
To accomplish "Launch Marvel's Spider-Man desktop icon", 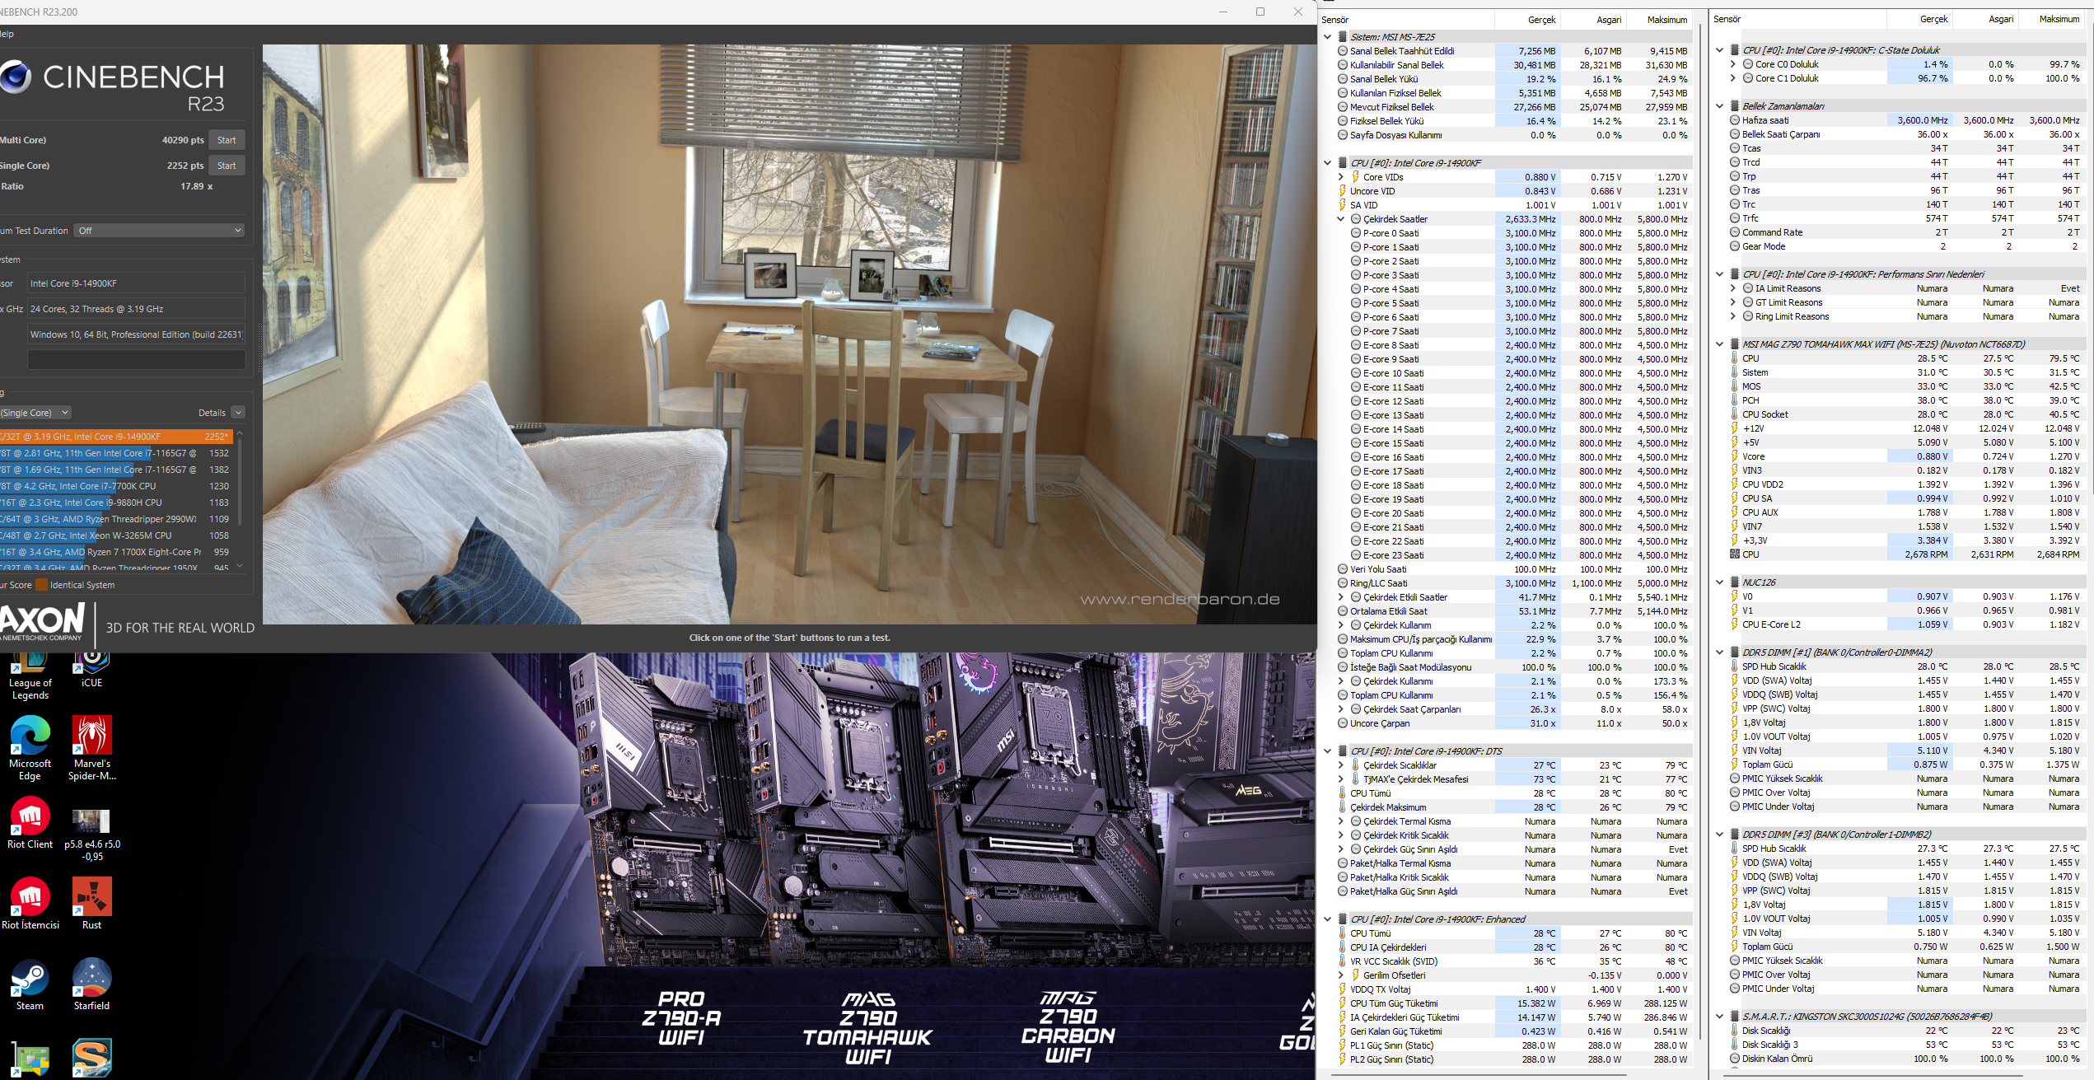I will (91, 748).
